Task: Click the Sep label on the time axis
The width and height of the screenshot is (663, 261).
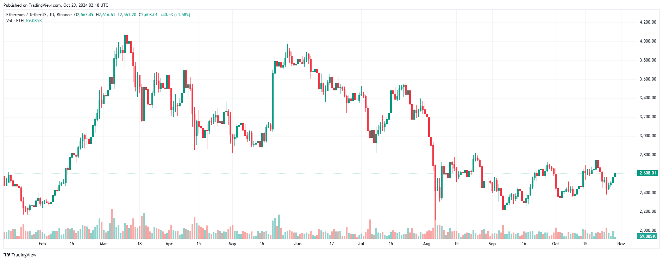Action: click(x=492, y=244)
